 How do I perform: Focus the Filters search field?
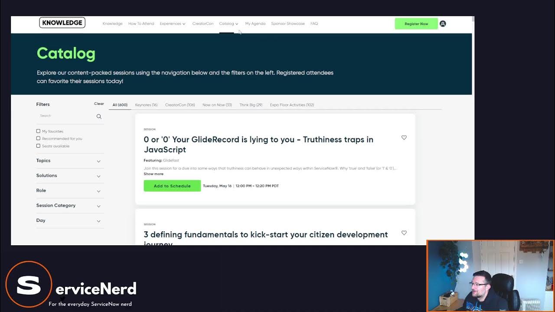tap(66, 116)
